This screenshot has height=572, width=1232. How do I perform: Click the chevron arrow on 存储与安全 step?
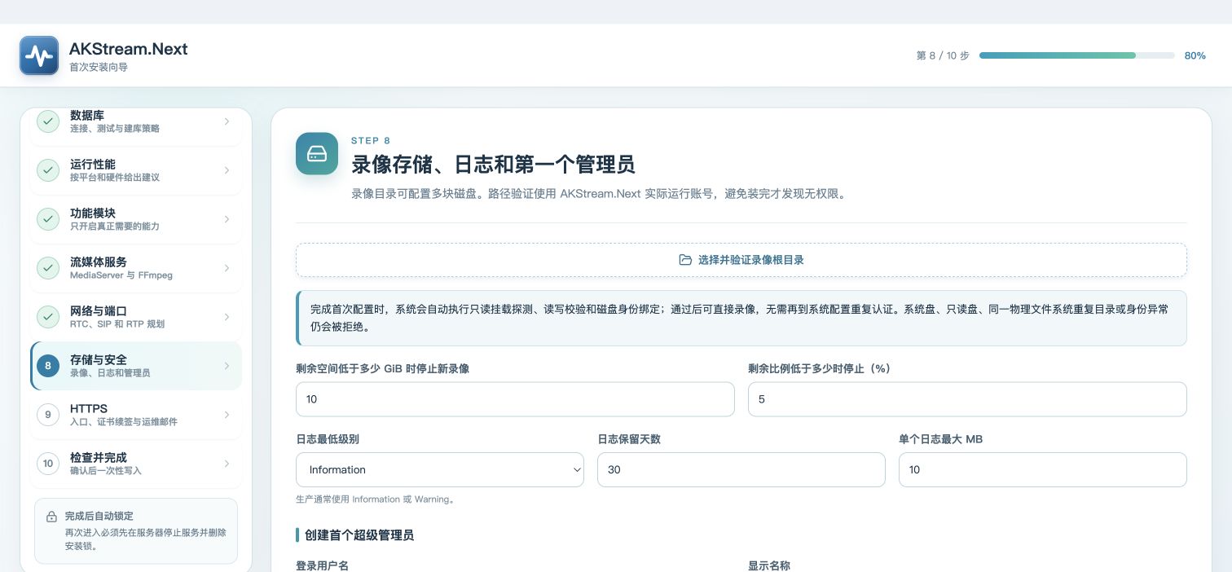227,366
